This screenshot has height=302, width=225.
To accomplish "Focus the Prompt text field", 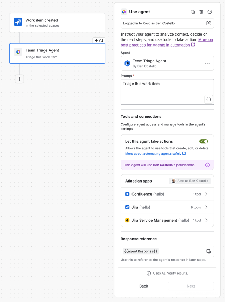I will point(167,92).
